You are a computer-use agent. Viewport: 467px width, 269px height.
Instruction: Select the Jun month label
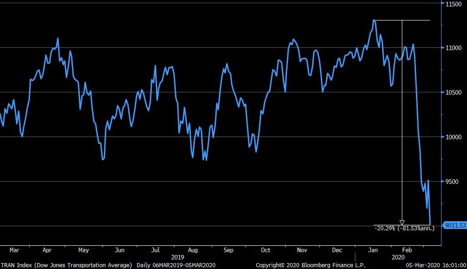coord(119,250)
